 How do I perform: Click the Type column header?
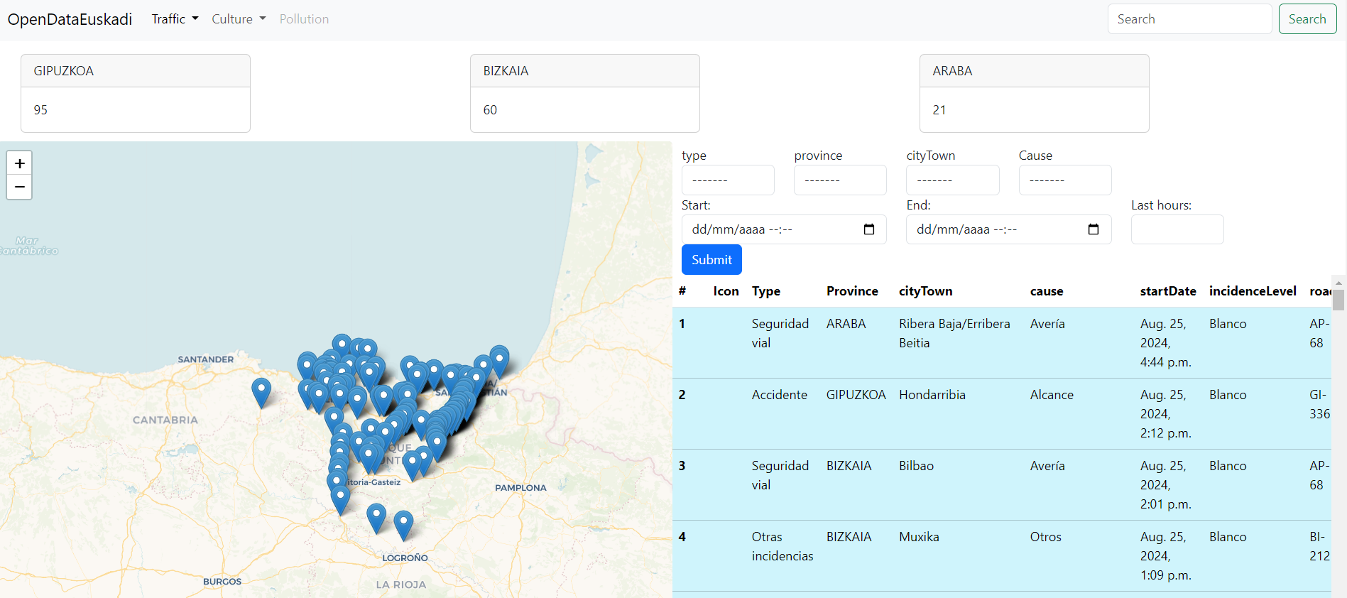tap(766, 291)
